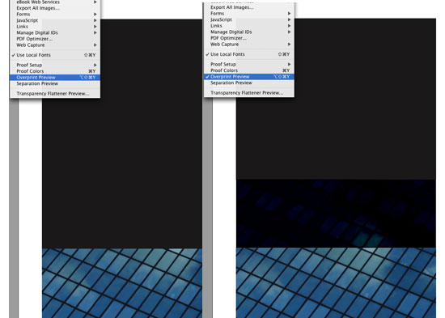Select Export All Images in left menu
This screenshot has height=318, width=445.
tap(55, 8)
